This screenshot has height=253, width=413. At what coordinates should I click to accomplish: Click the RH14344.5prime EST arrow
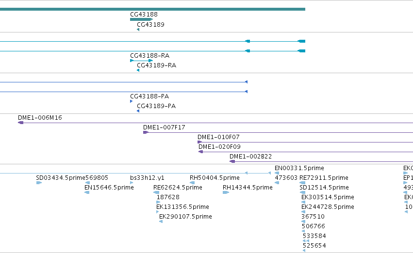pyautogui.click(x=226, y=192)
